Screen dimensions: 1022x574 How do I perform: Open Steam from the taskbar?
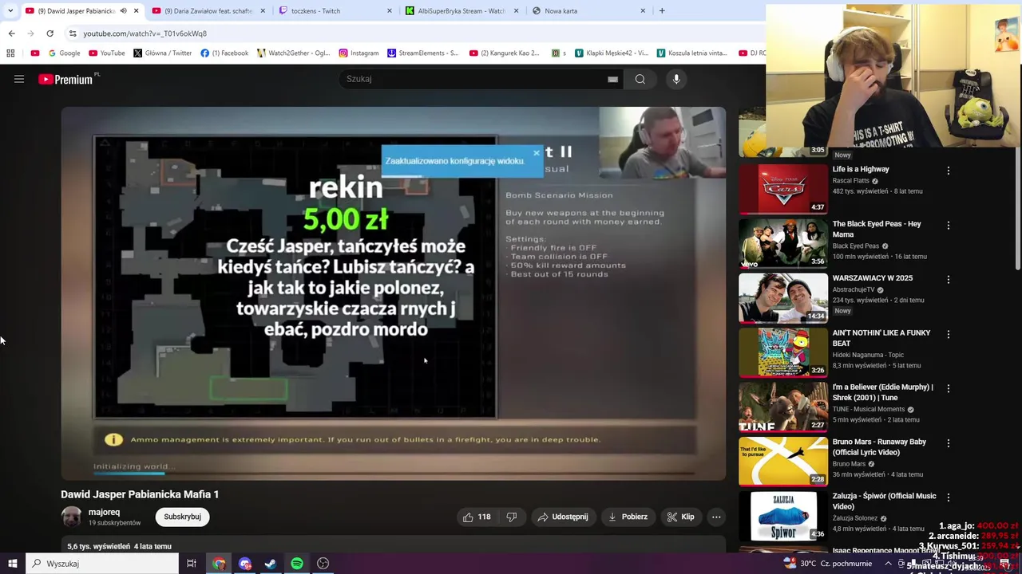pyautogui.click(x=271, y=564)
